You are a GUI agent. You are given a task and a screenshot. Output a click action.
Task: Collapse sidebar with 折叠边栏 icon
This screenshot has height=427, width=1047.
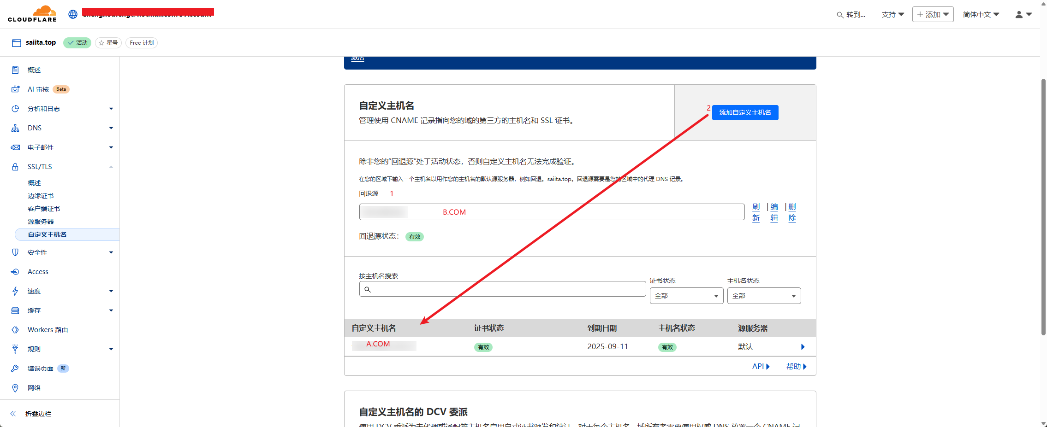(13, 414)
